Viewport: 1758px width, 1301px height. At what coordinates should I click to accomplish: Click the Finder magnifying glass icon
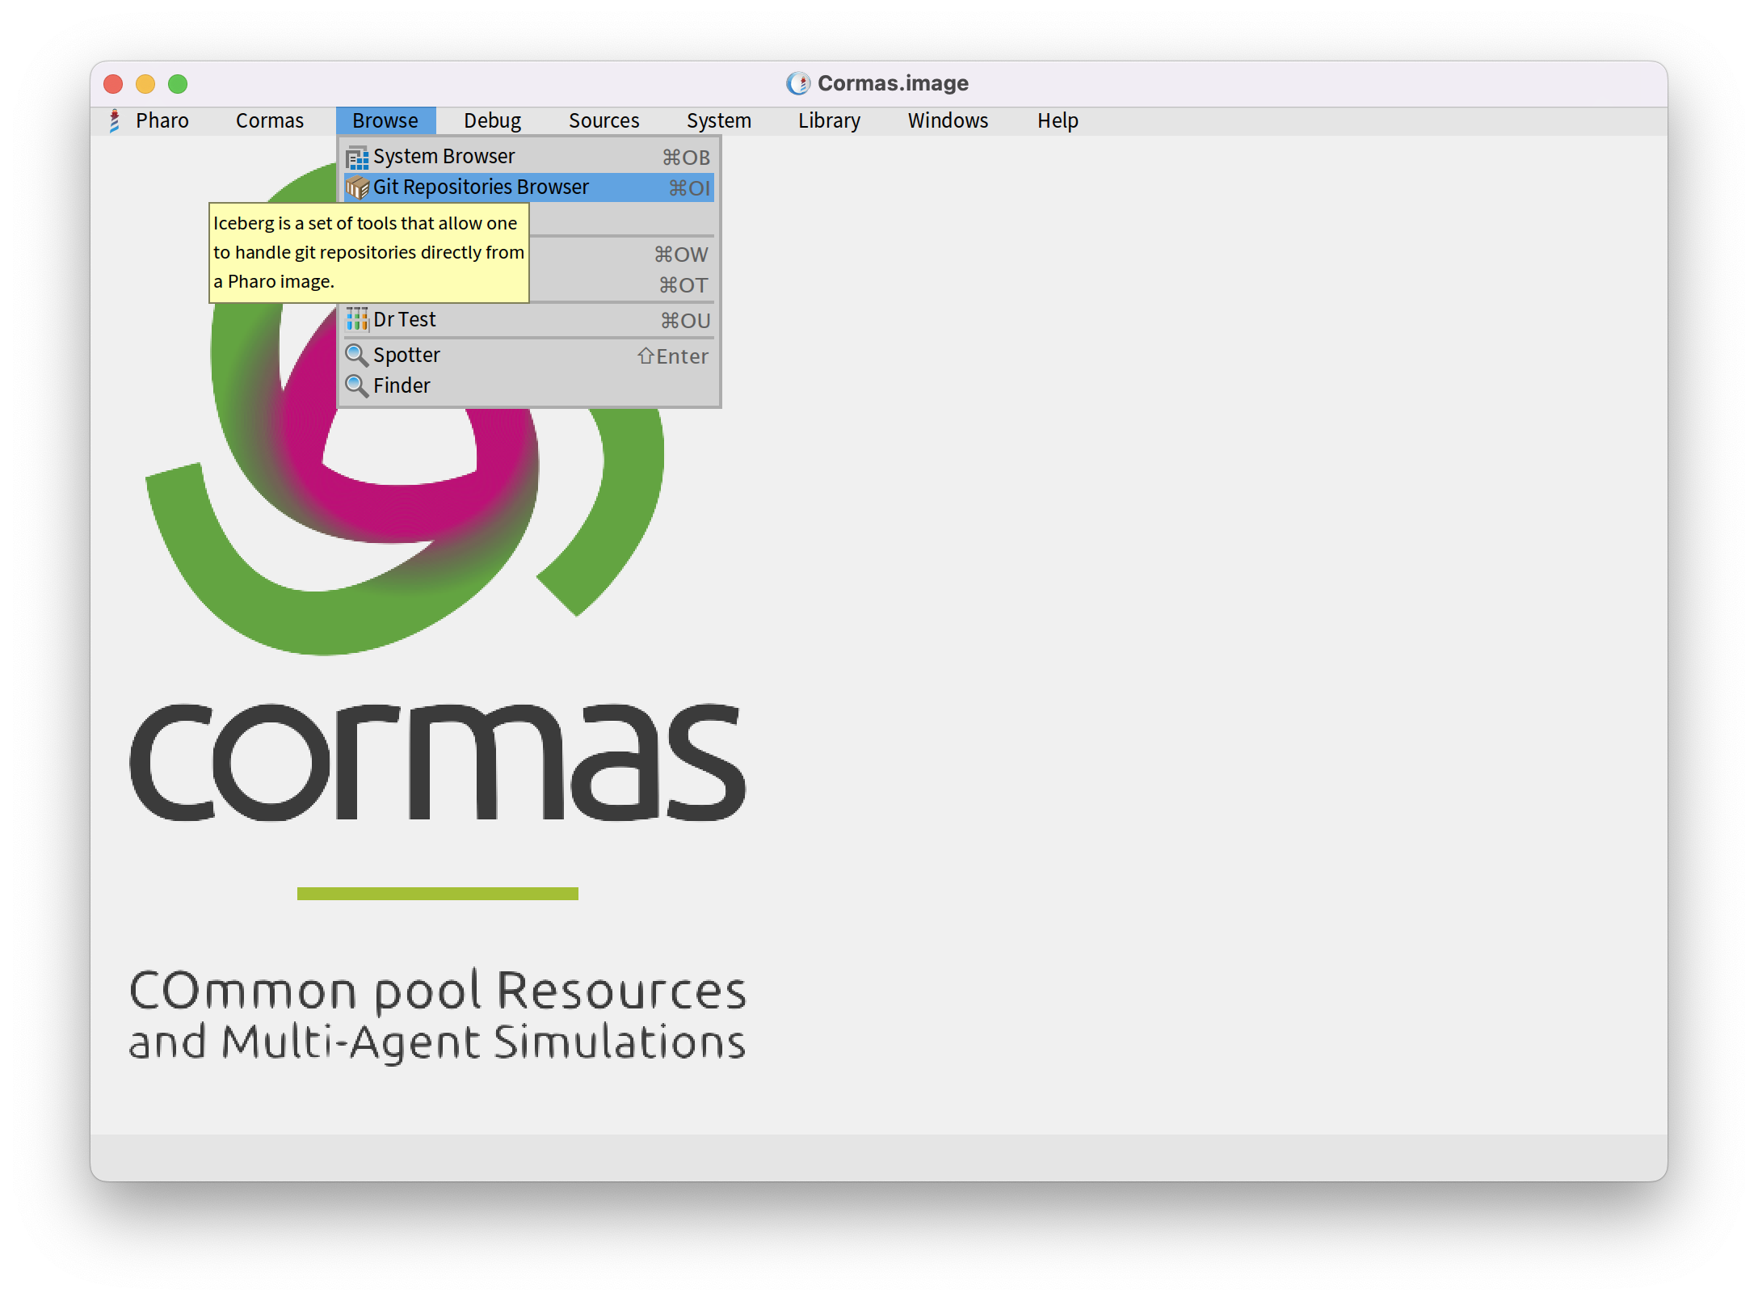point(356,386)
